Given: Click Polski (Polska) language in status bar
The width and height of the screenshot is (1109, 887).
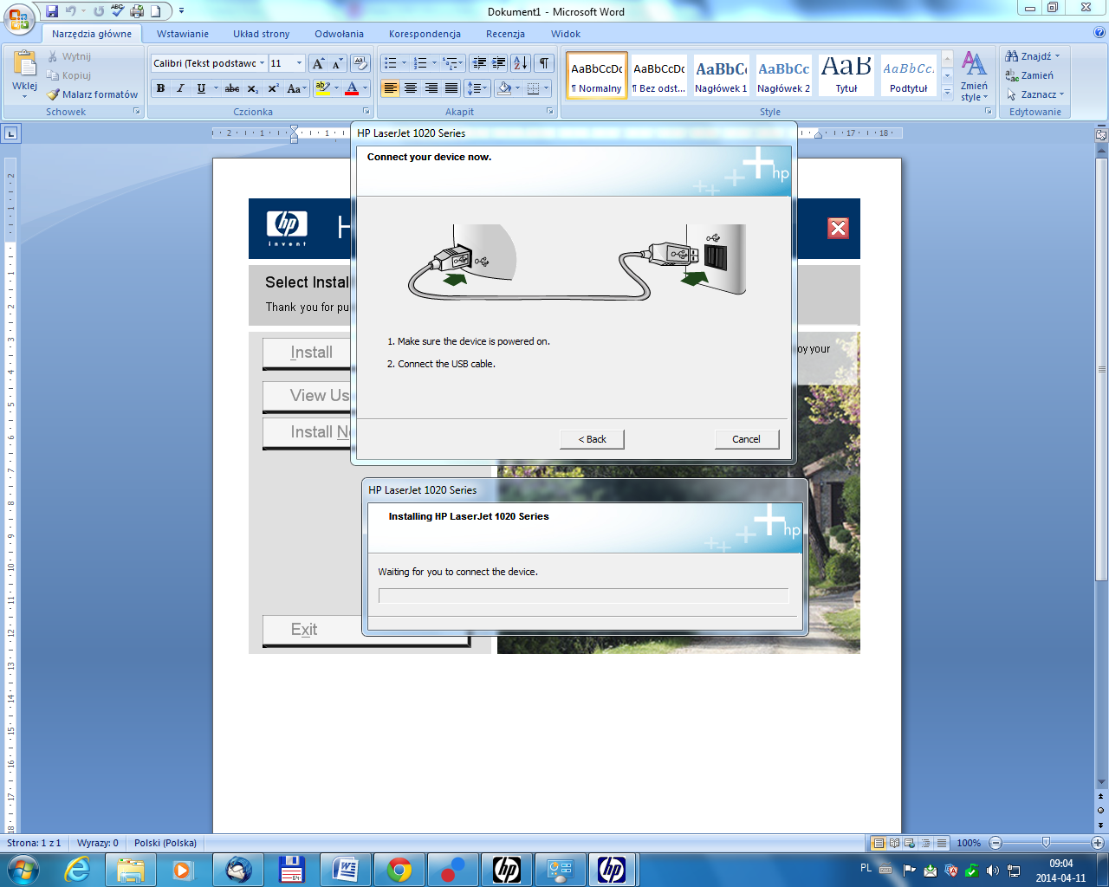Looking at the screenshot, I should tap(165, 843).
